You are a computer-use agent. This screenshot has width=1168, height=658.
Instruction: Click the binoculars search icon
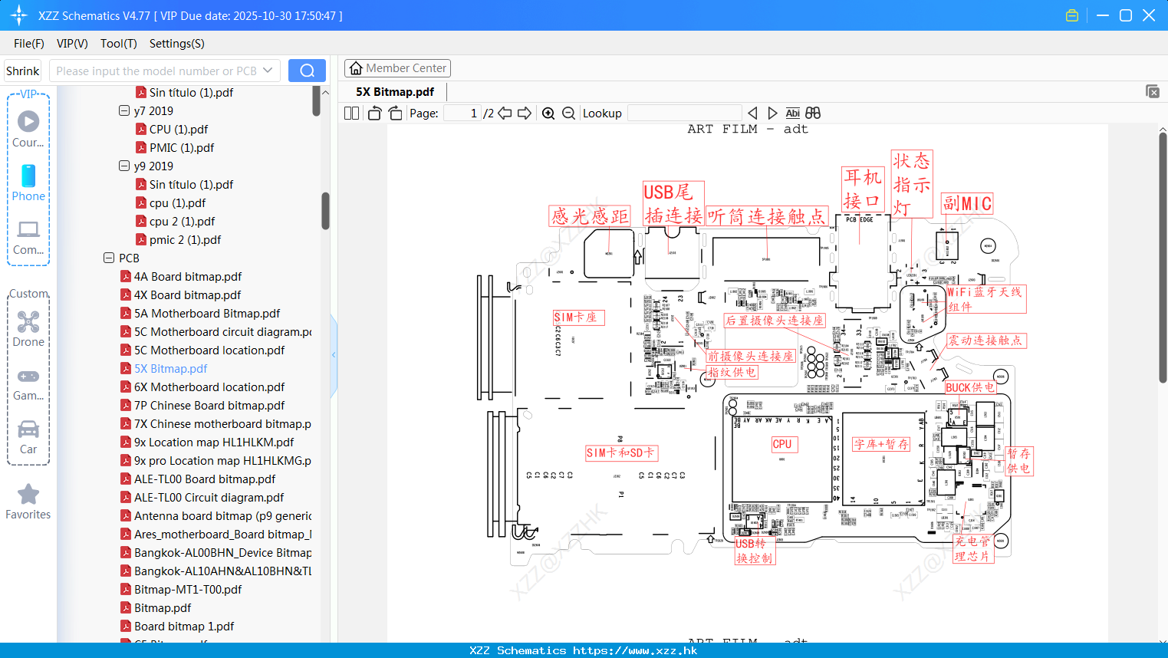click(813, 113)
